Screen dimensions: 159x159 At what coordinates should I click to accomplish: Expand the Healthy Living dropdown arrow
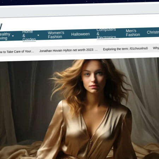[13, 36]
